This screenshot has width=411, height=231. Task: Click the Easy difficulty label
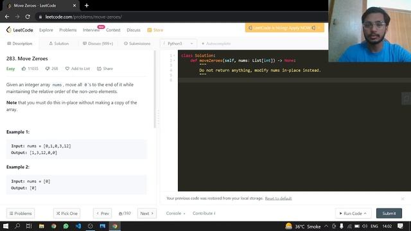click(10, 69)
